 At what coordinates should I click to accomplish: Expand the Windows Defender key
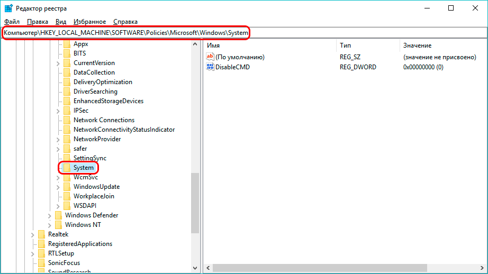tap(49, 216)
